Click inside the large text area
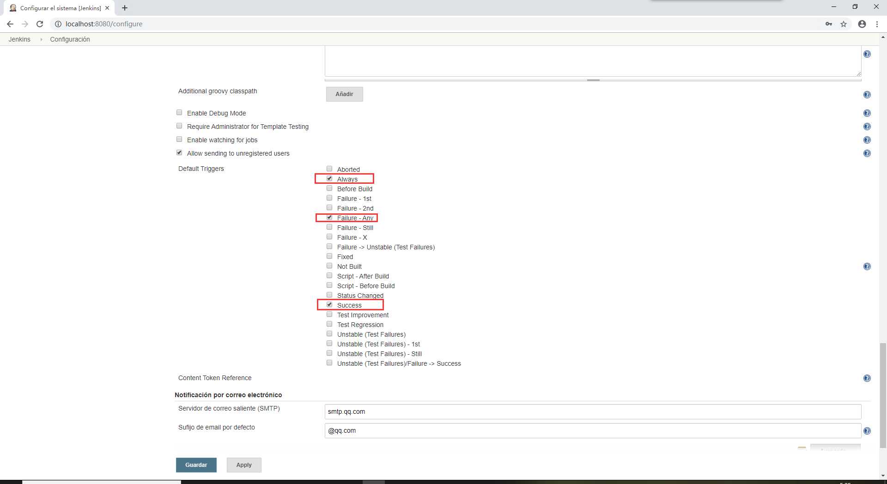This screenshot has width=887, height=484. tap(593, 61)
